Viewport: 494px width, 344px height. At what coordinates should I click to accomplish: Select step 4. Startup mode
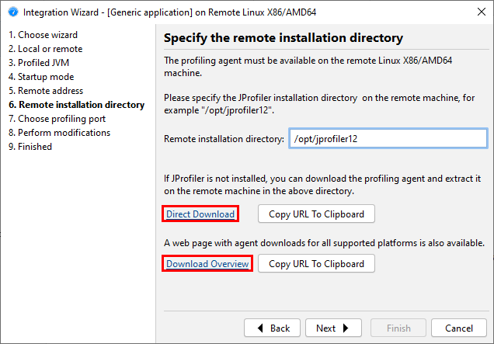41,77
